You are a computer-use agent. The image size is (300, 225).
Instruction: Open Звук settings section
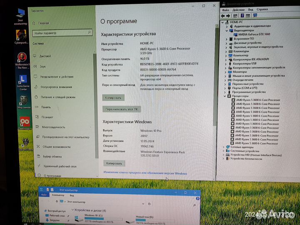[x=40, y=66]
